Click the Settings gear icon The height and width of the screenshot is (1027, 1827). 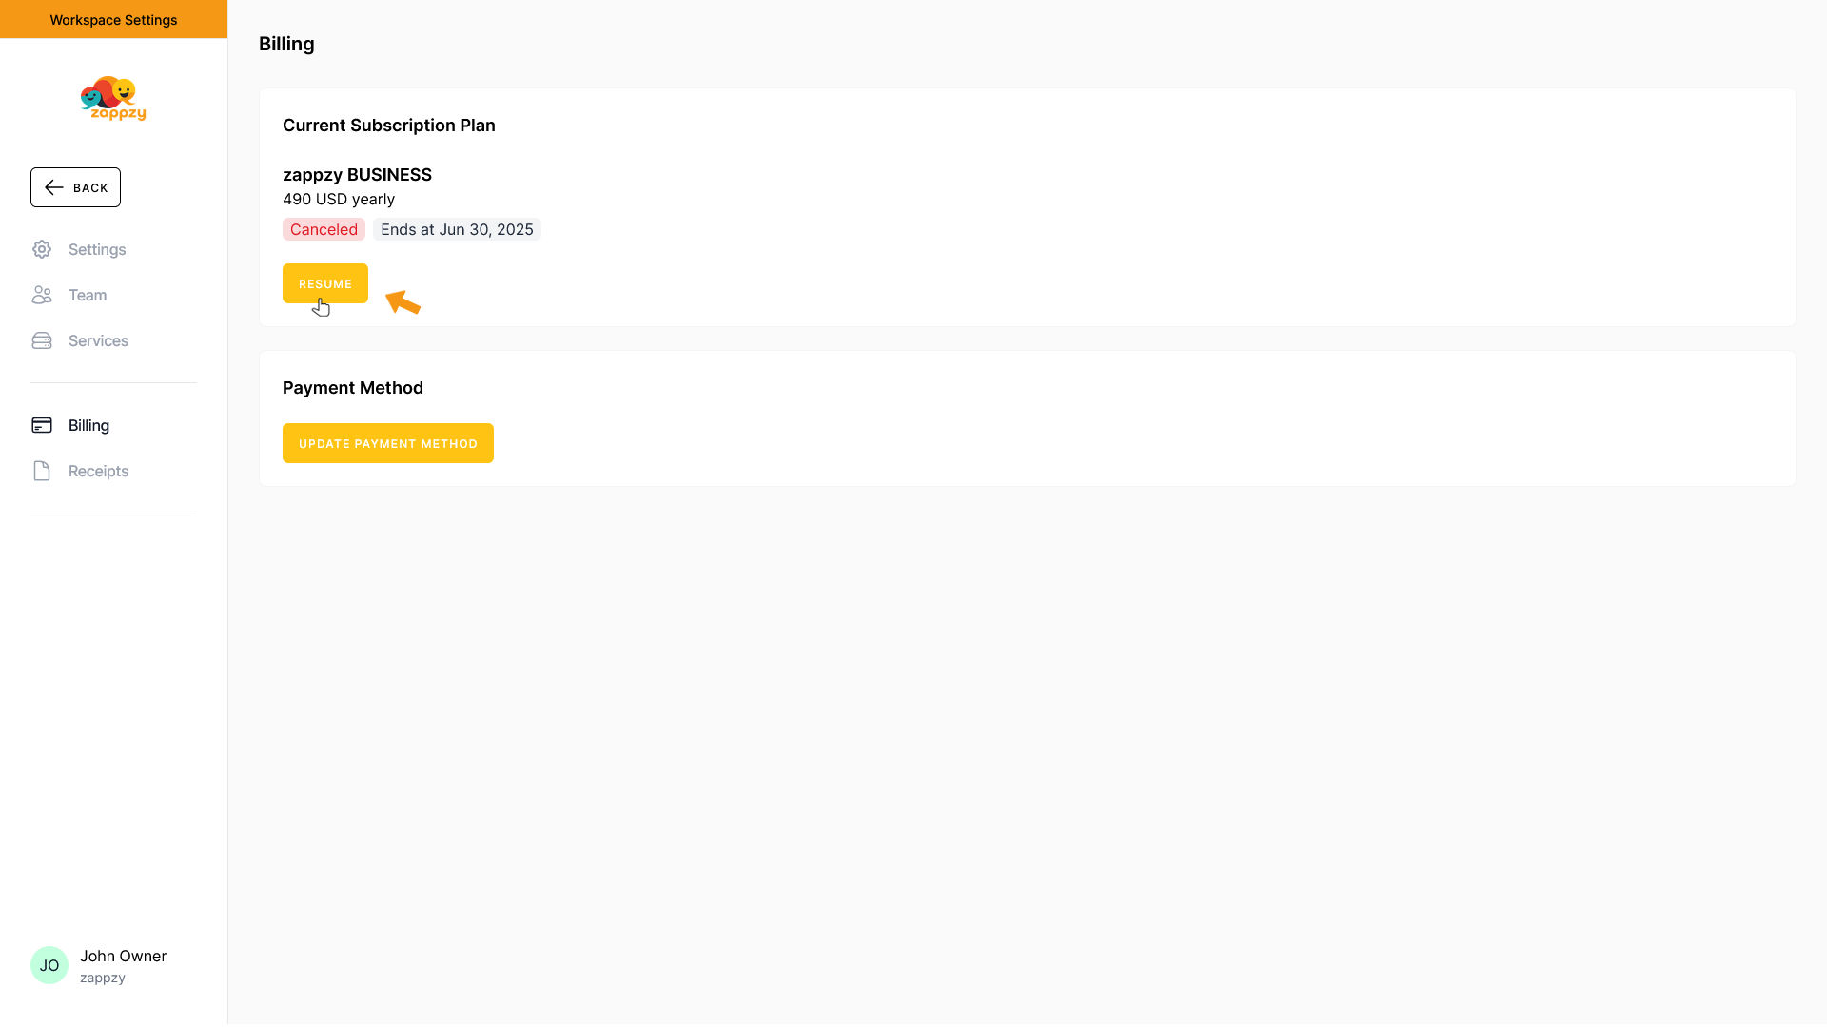click(42, 249)
